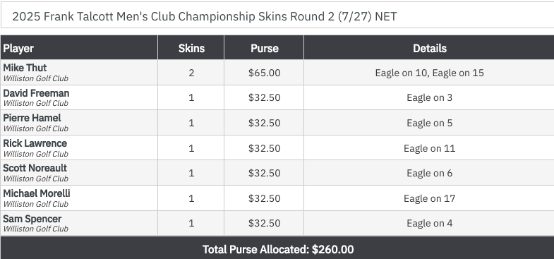This screenshot has height=259, width=554.
Task: Click Mike Thut's $65.00 purse cell
Action: pos(264,73)
